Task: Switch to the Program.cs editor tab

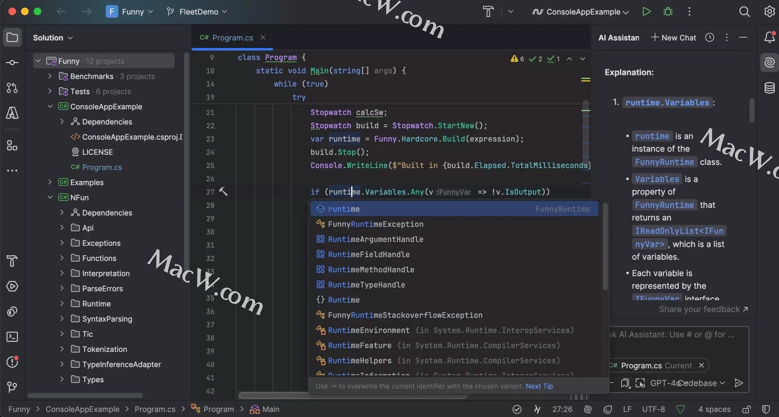Action: point(232,38)
